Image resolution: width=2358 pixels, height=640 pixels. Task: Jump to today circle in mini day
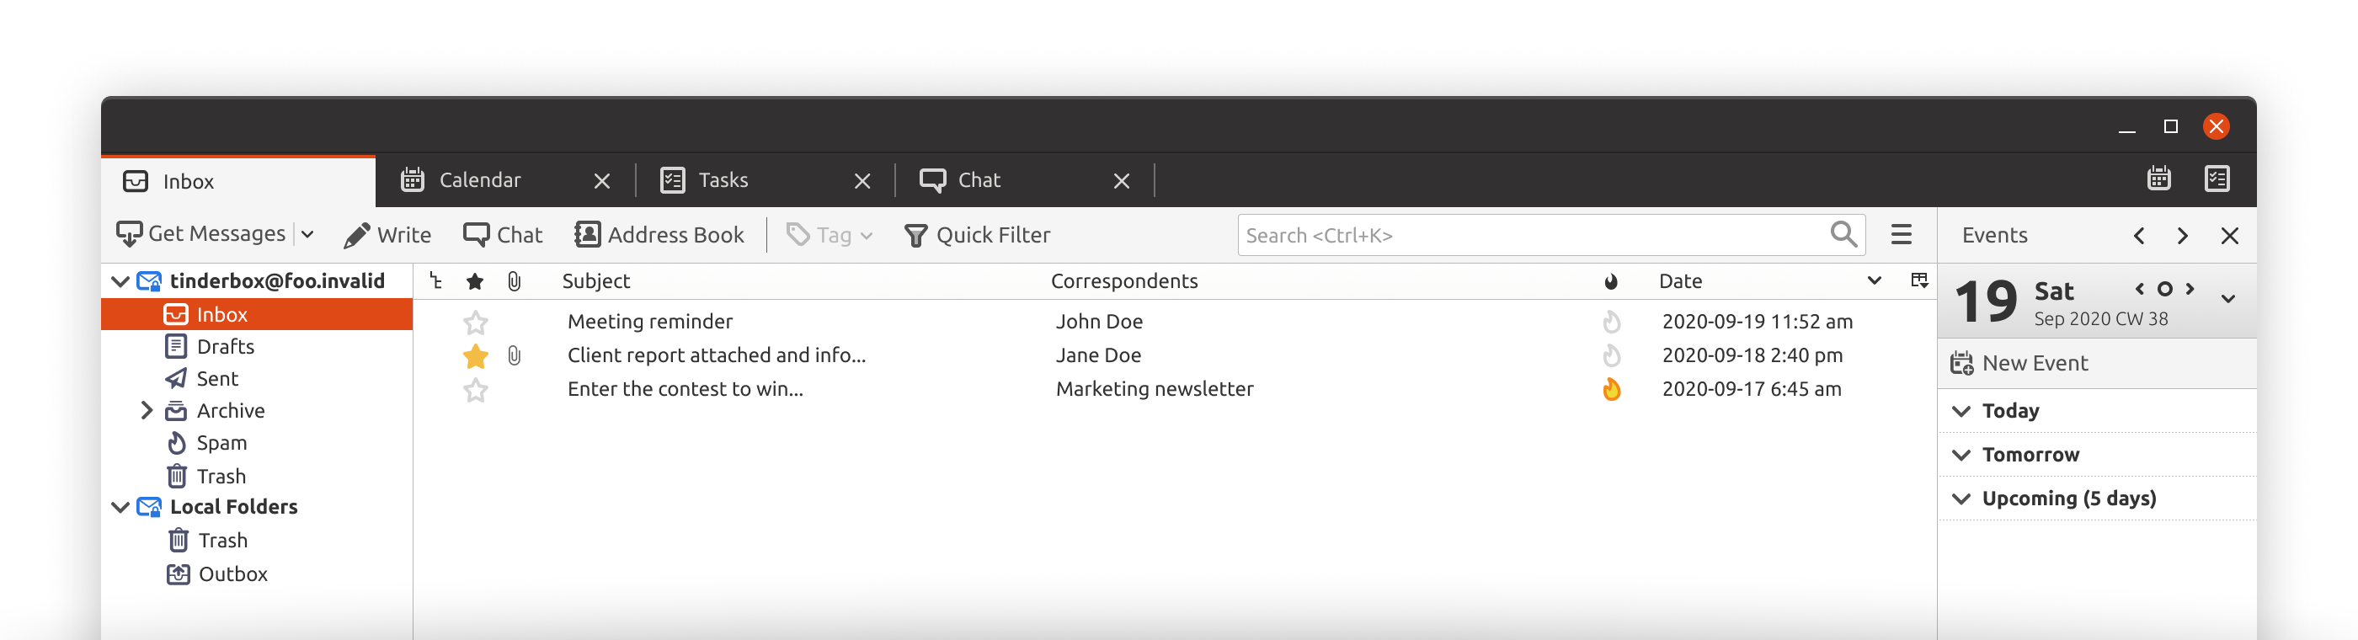2164,290
